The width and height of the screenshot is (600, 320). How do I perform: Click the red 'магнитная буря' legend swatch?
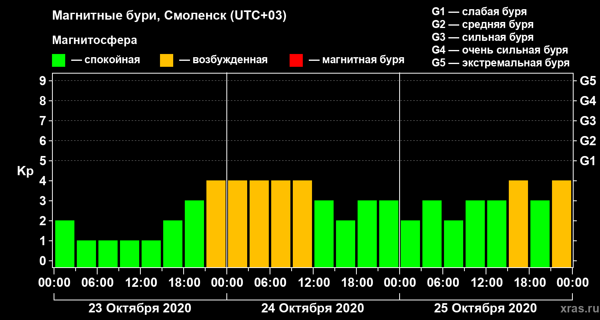pos(296,60)
